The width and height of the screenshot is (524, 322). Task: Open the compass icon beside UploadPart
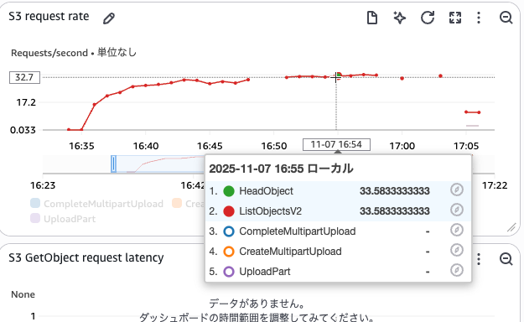click(x=456, y=270)
